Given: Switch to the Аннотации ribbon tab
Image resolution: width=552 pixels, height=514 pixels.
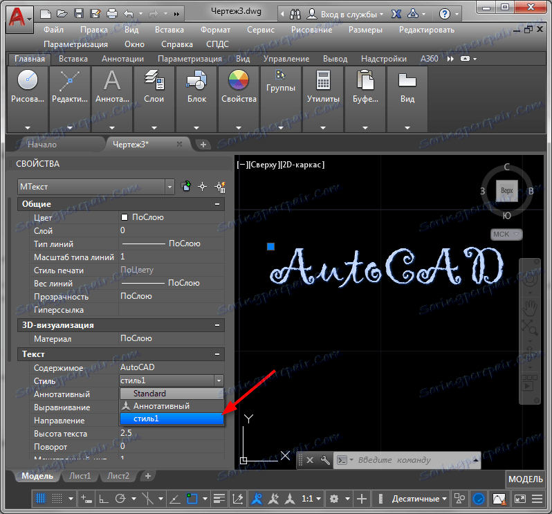Looking at the screenshot, I should 122,59.
